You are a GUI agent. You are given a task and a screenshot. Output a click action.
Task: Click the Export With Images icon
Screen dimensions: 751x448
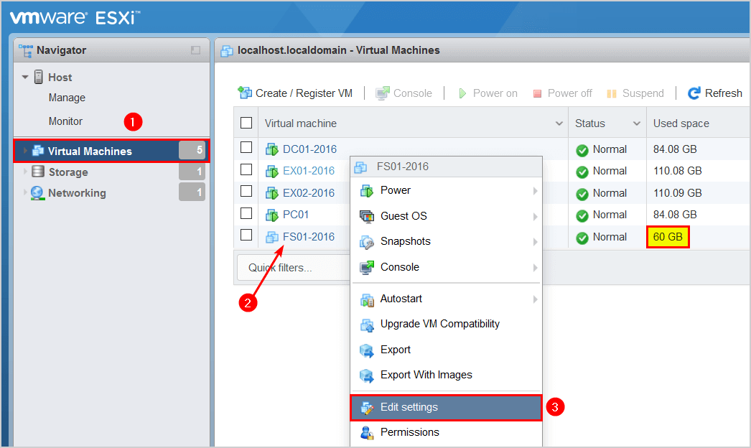[x=367, y=375]
